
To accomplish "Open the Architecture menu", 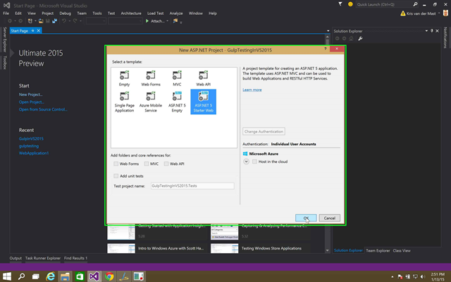I will coord(130,13).
